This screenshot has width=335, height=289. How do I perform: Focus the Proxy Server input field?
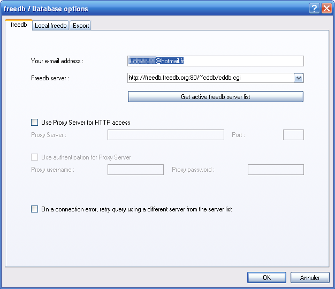tap(166, 135)
